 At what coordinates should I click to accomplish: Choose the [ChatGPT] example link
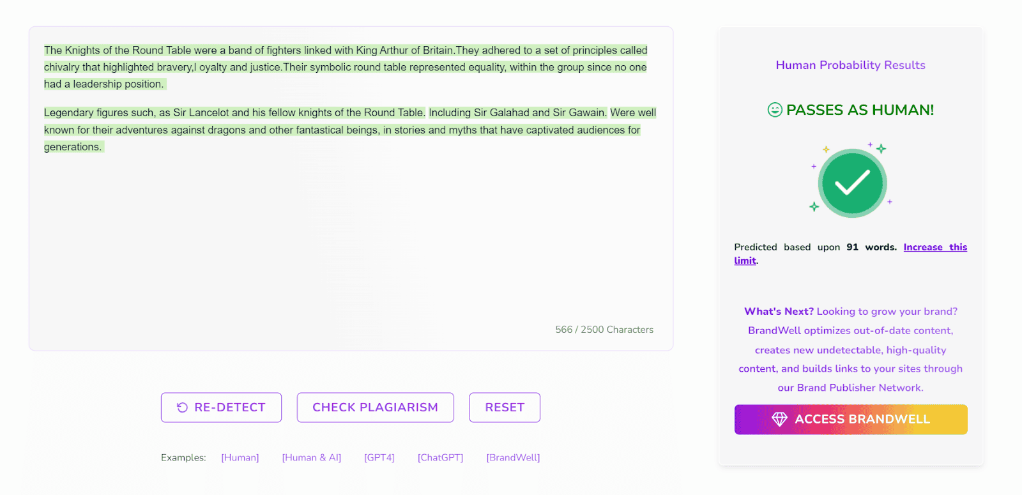[440, 457]
